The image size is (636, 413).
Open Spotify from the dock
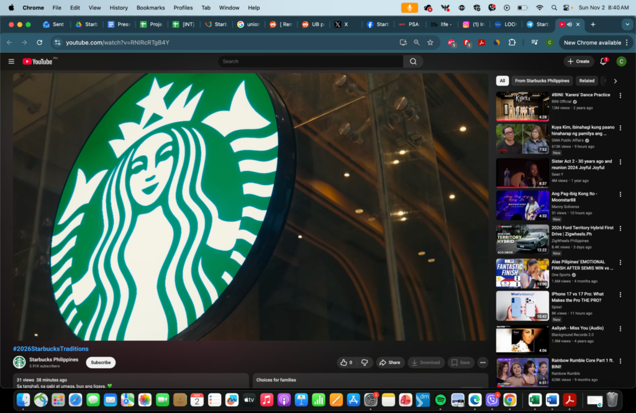[440, 399]
